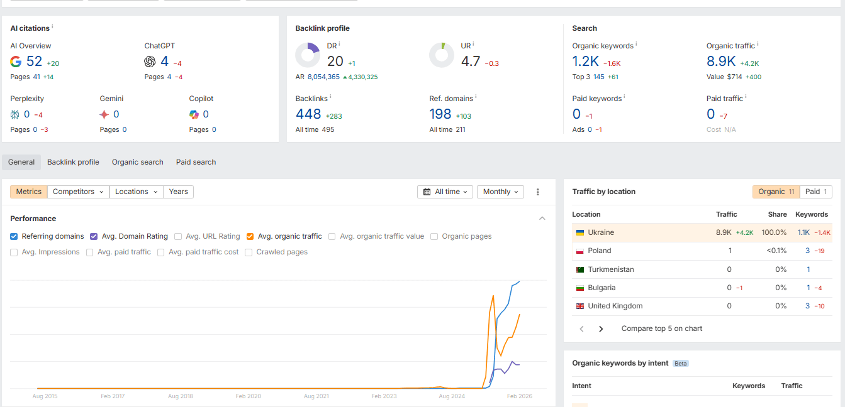
Task: Open the 448 backlinks count link
Action: coord(308,114)
